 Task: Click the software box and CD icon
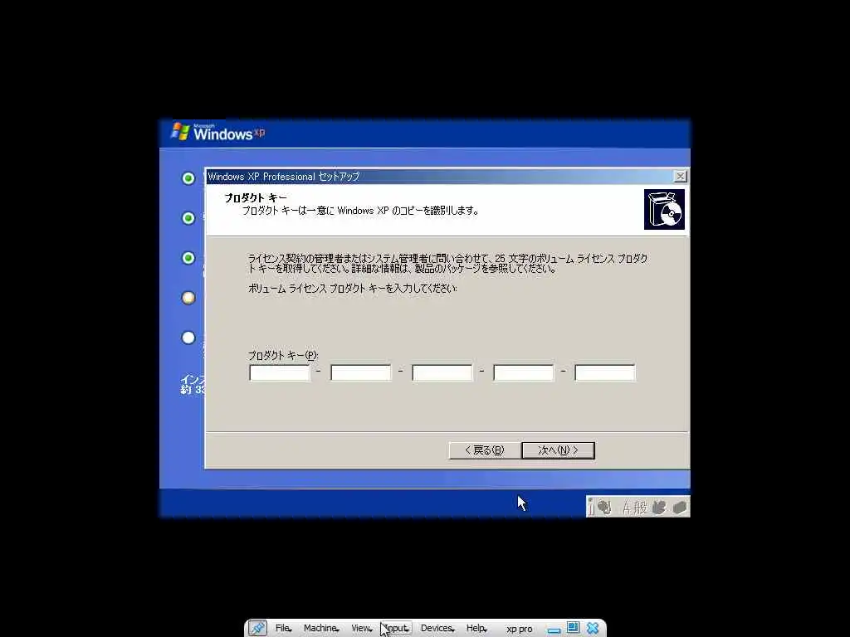[664, 209]
